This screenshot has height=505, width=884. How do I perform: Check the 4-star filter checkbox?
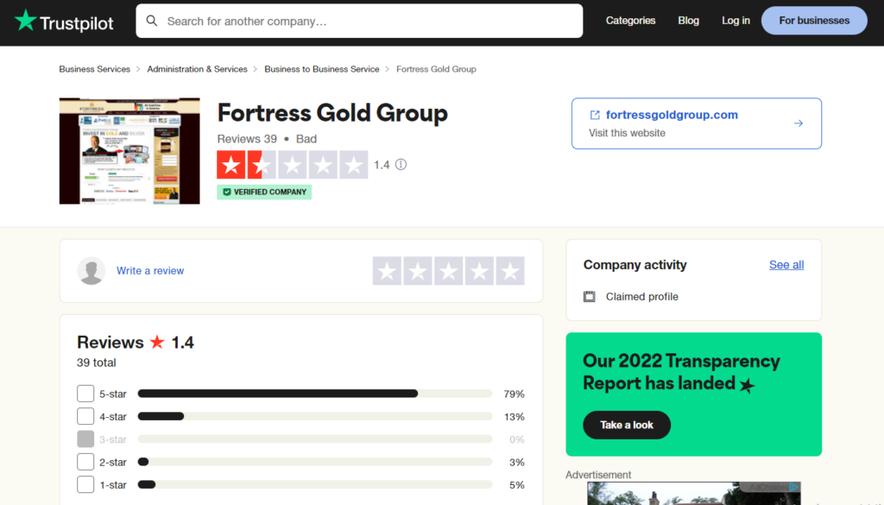click(x=85, y=416)
